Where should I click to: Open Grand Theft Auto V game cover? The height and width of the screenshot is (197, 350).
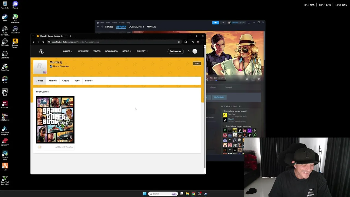point(55,120)
